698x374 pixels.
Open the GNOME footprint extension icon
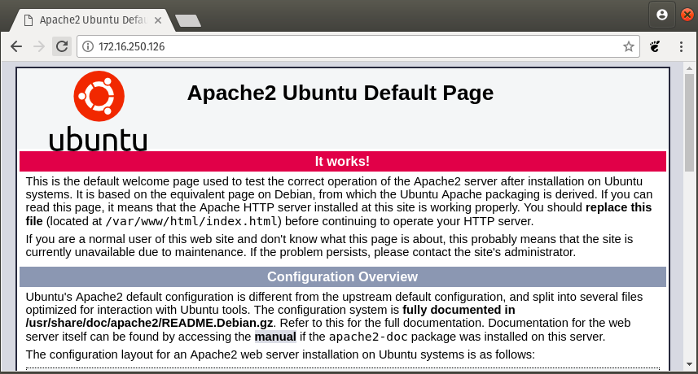(655, 46)
